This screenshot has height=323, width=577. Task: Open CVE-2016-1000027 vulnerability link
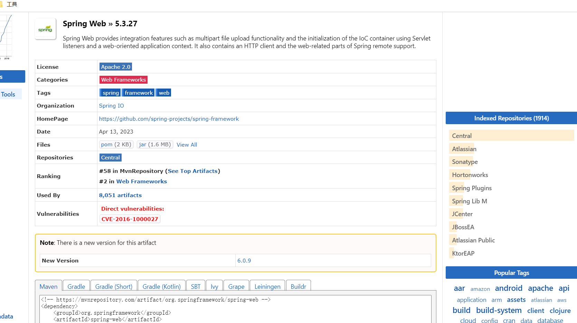[130, 219]
